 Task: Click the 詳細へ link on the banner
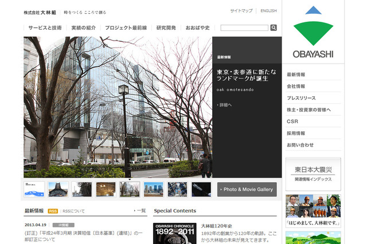point(225,105)
